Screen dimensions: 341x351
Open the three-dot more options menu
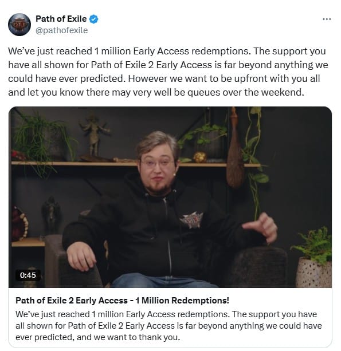pos(327,19)
